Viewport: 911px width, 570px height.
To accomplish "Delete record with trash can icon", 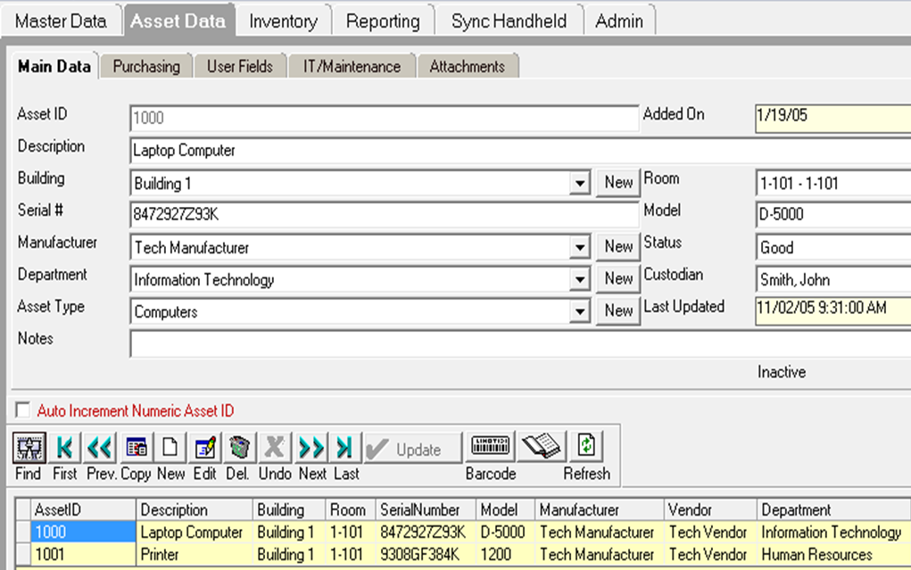I will pyautogui.click(x=239, y=448).
